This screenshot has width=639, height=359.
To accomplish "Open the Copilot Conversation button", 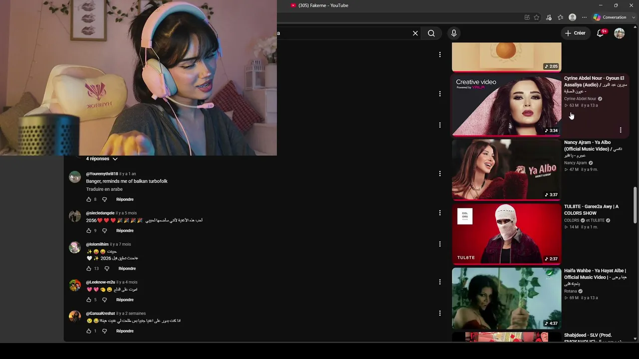I will pos(610,17).
